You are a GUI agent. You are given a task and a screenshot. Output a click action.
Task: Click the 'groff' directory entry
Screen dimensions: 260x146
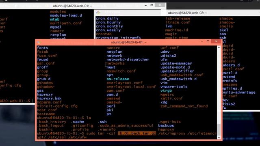[43, 67]
